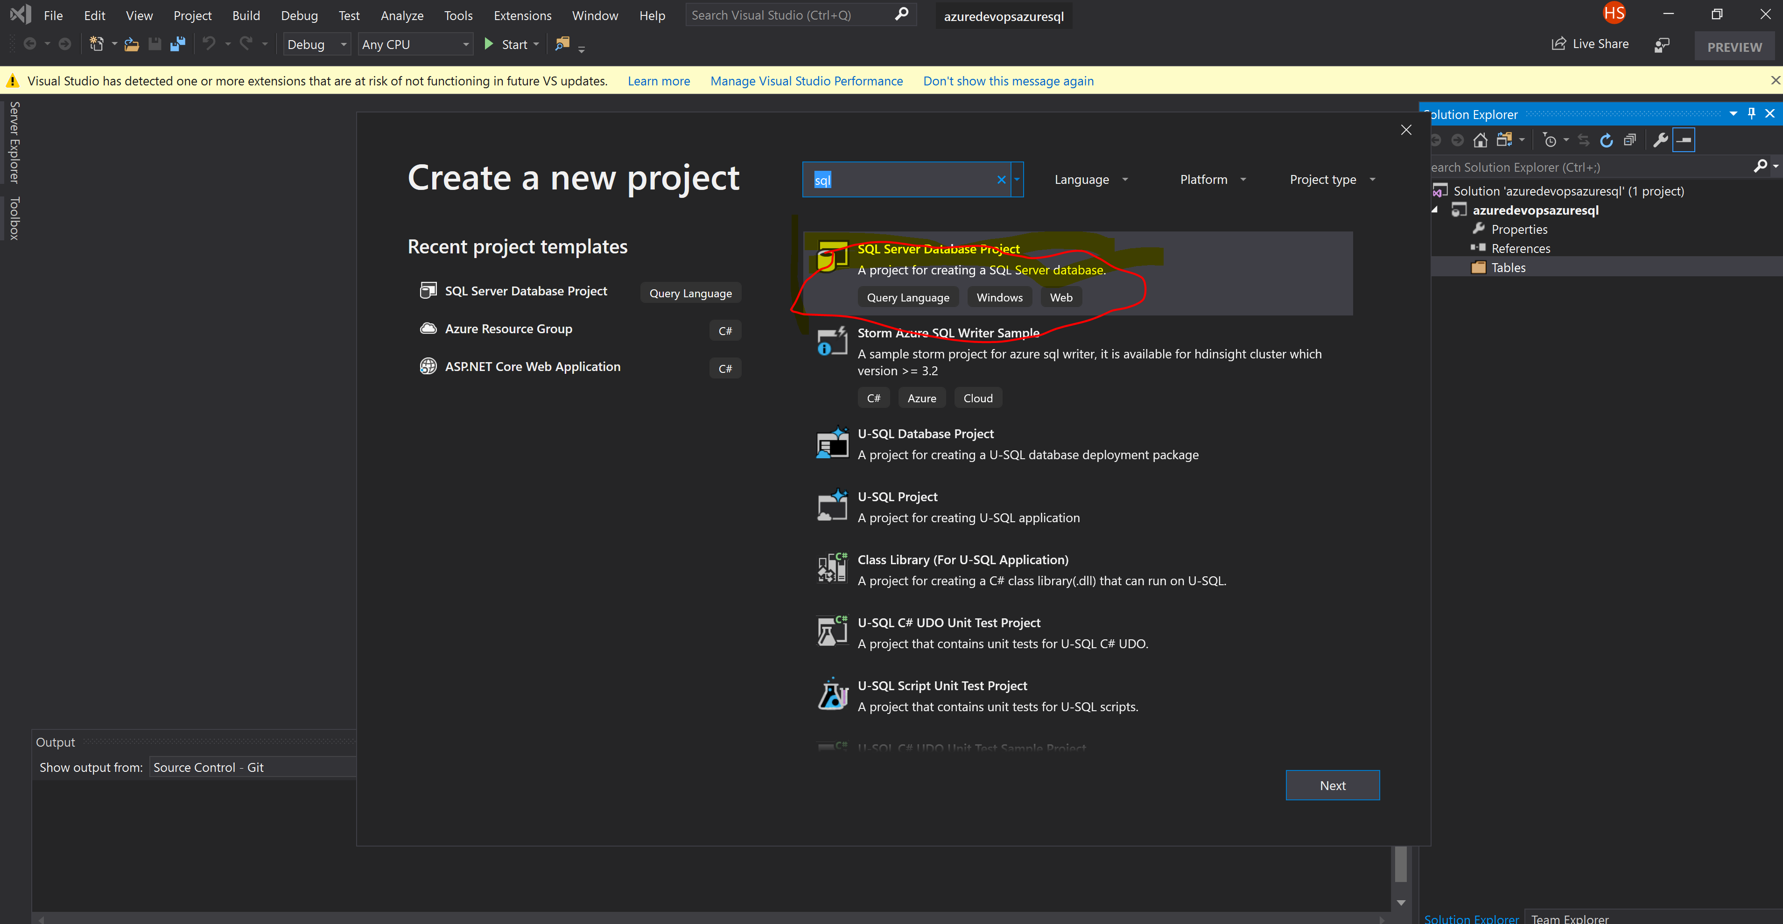Clear the 'sql' template search with X
The width and height of the screenshot is (1783, 924).
point(1001,180)
